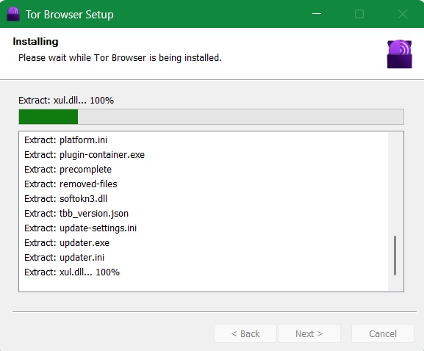Click 'Please wait while Tor Browser' message
The height and width of the screenshot is (351, 424).
click(120, 58)
